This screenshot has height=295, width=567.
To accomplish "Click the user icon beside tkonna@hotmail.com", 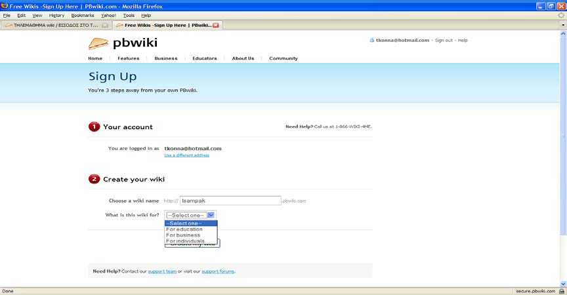I will coord(371,40).
